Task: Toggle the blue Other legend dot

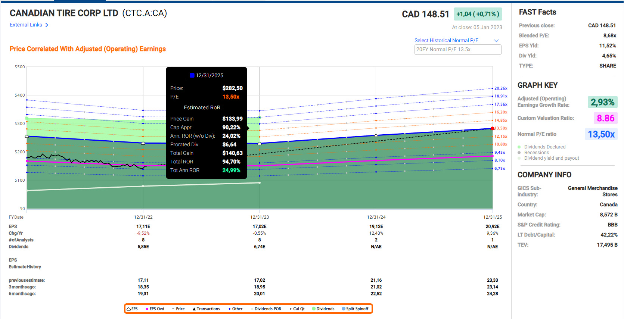Action: click(x=229, y=309)
